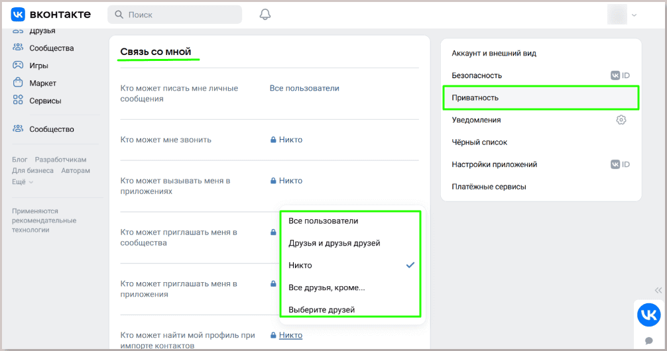Click the profile avatar thumbnail
Image resolution: width=667 pixels, height=351 pixels.
(617, 15)
